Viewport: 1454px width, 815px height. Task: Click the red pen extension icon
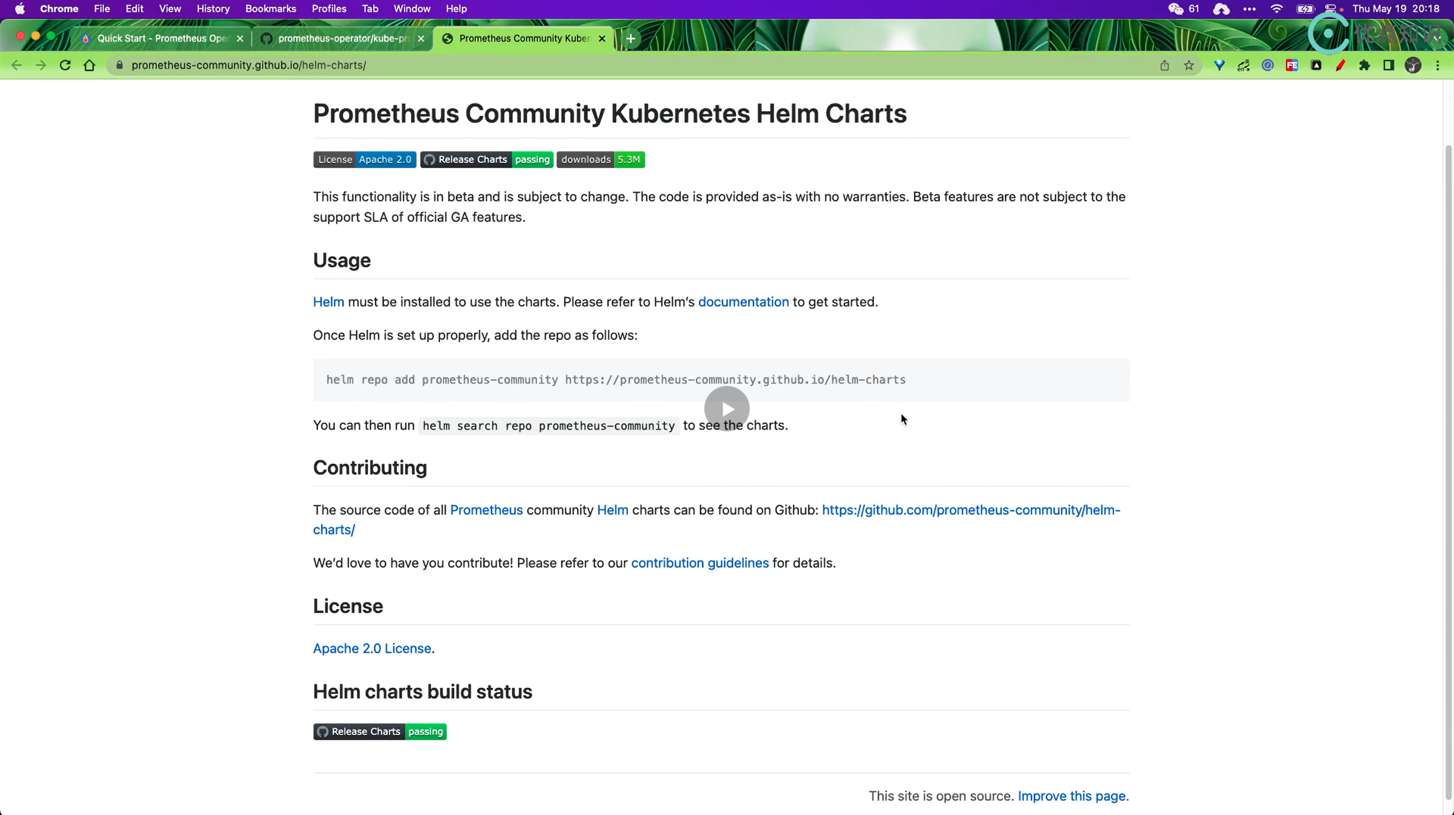pos(1340,65)
